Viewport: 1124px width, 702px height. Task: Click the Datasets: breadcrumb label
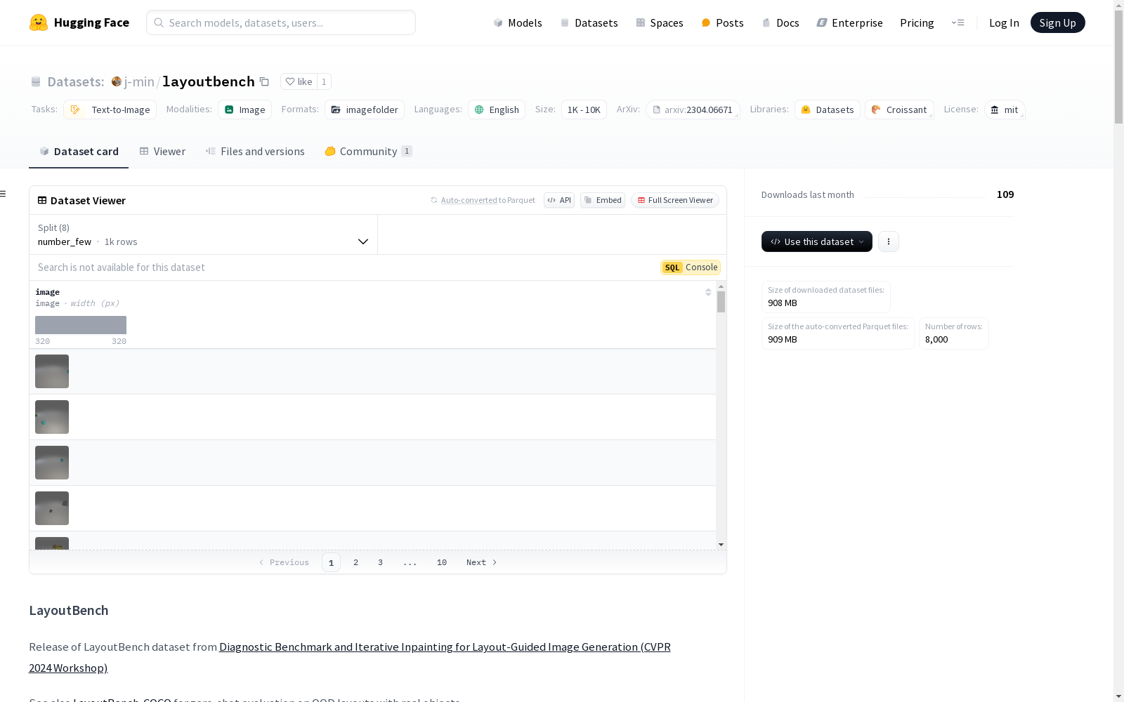pyautogui.click(x=76, y=81)
